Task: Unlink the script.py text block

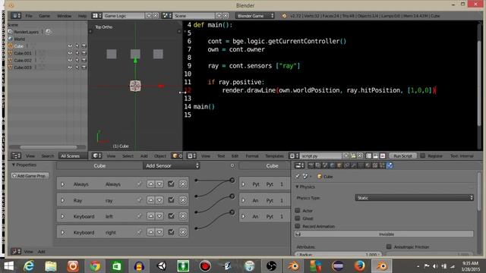Action: 360,155
